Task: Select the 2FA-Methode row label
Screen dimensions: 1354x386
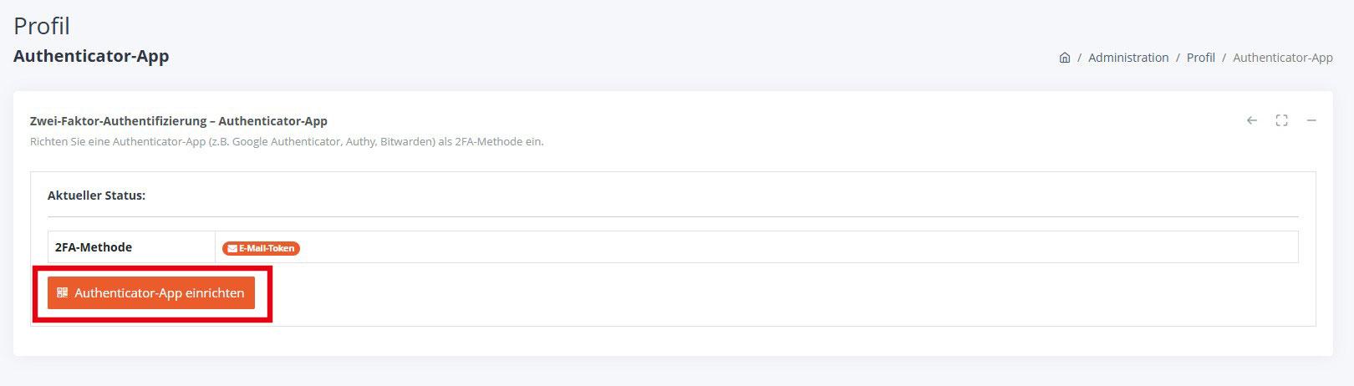Action: pyautogui.click(x=94, y=247)
